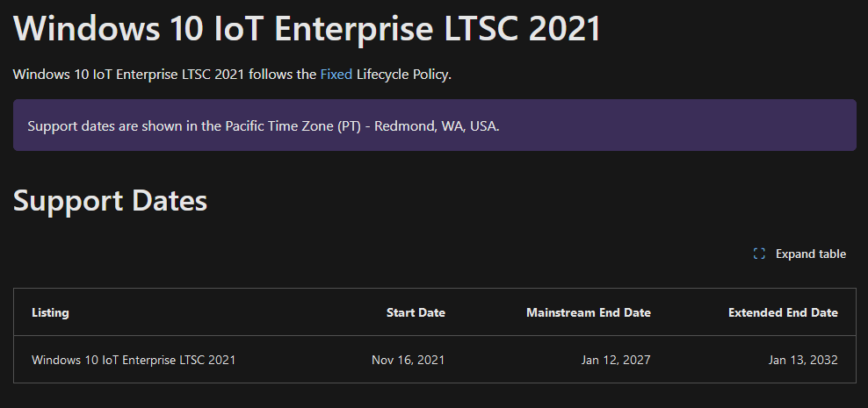The height and width of the screenshot is (408, 868).
Task: Click the Expand table button label
Action: pos(810,254)
